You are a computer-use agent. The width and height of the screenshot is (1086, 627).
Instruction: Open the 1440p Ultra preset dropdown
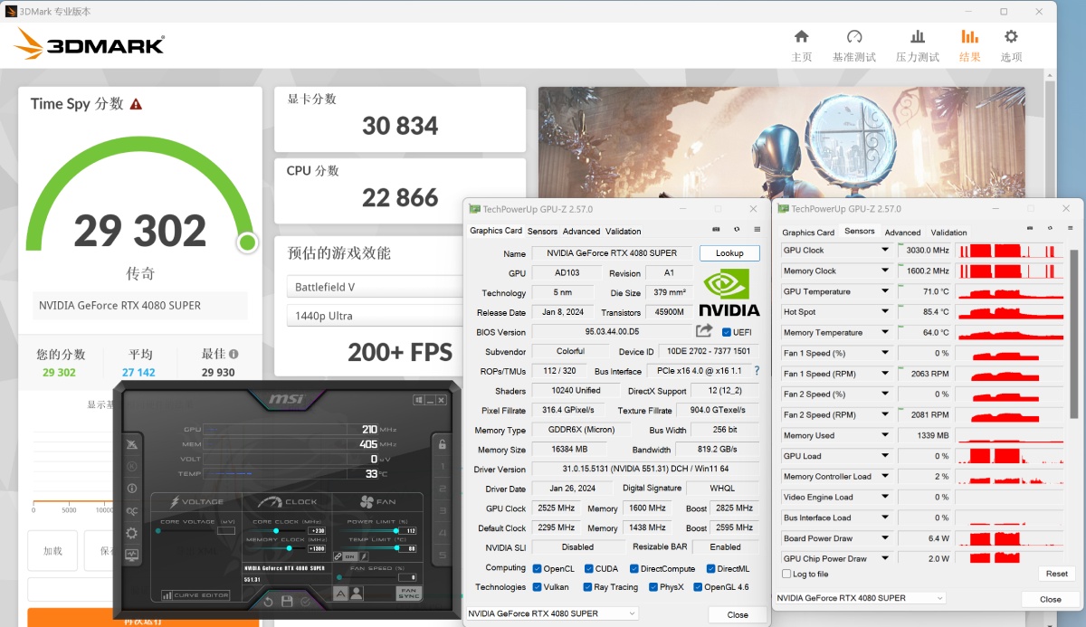click(x=376, y=316)
